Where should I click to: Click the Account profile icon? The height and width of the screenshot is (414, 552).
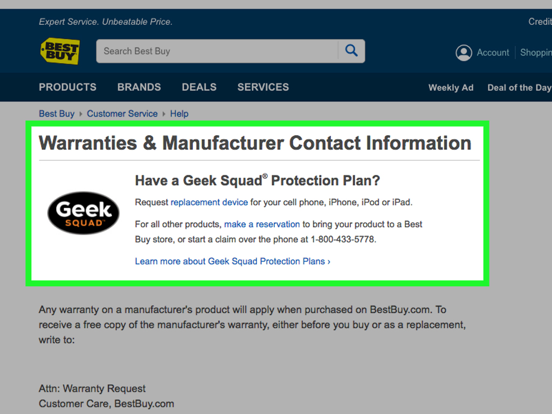tap(464, 52)
